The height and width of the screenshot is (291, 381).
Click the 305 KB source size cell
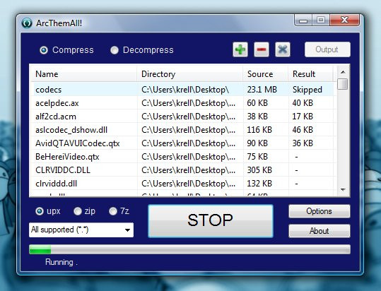coord(259,170)
